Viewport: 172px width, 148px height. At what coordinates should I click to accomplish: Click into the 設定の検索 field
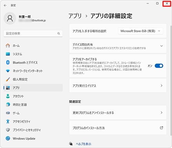33,33
